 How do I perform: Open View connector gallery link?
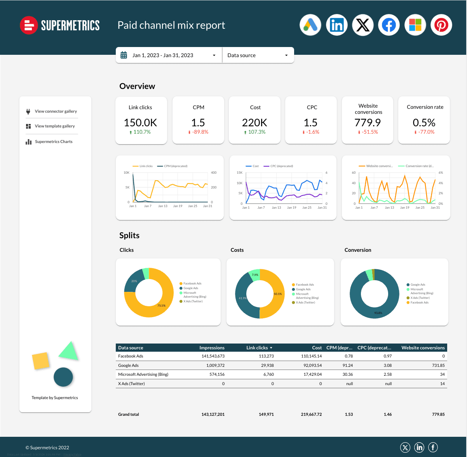coord(56,111)
